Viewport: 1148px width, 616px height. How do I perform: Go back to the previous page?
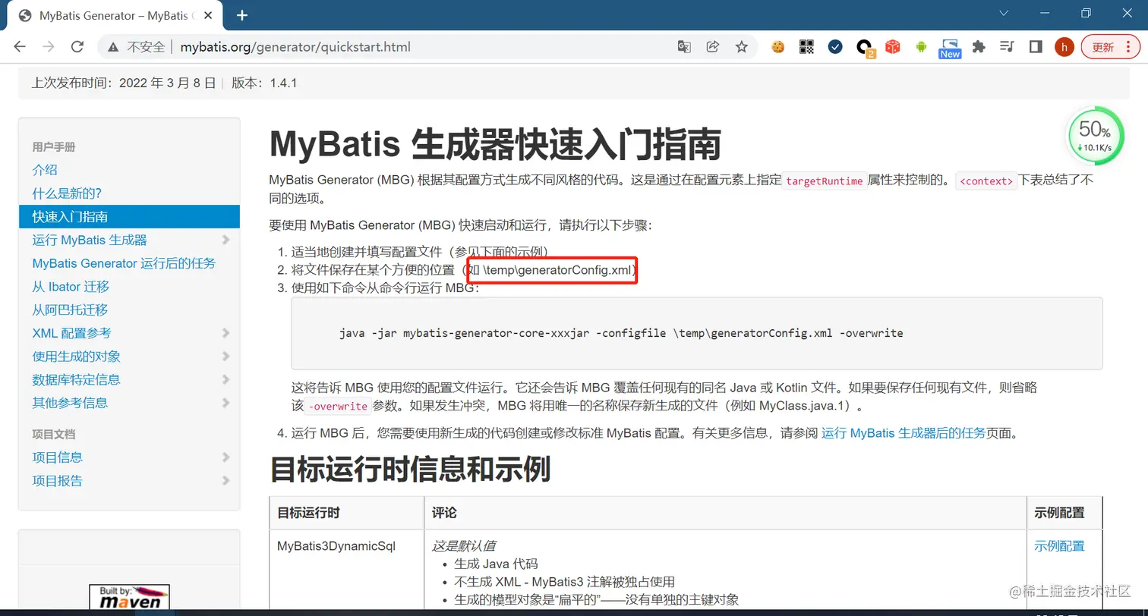[20, 46]
